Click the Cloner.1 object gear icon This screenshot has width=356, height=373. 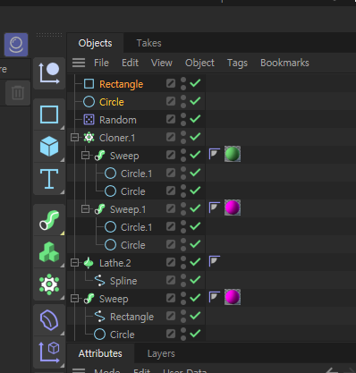(x=89, y=138)
